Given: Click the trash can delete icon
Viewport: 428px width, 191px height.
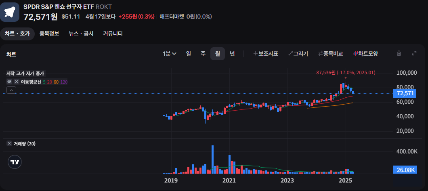Looking at the screenshot, I should (x=399, y=53).
